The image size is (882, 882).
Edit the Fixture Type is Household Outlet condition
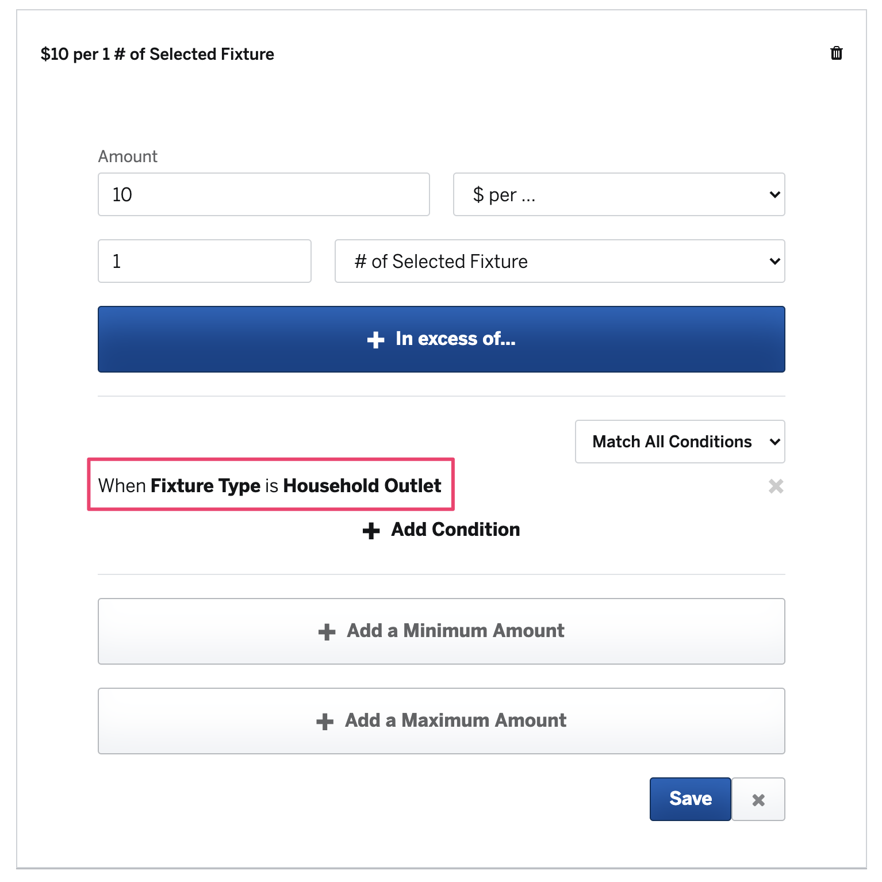click(x=270, y=486)
